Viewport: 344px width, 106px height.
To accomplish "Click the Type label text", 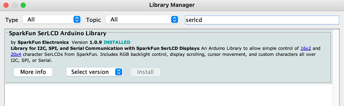I will click(x=12, y=20).
